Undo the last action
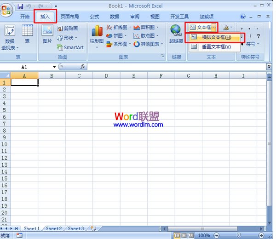 point(29,7)
